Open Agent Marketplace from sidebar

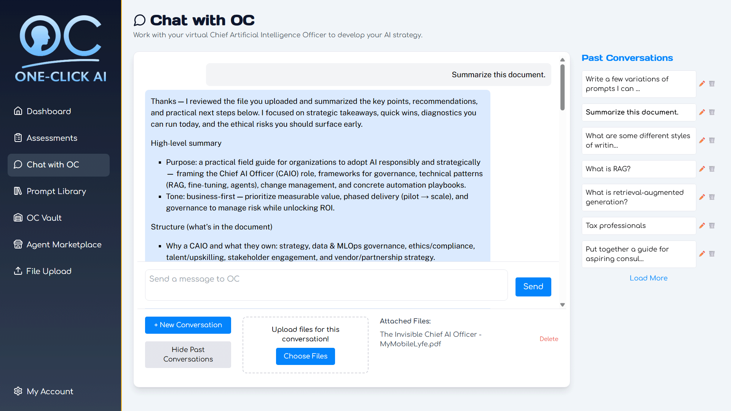click(64, 244)
